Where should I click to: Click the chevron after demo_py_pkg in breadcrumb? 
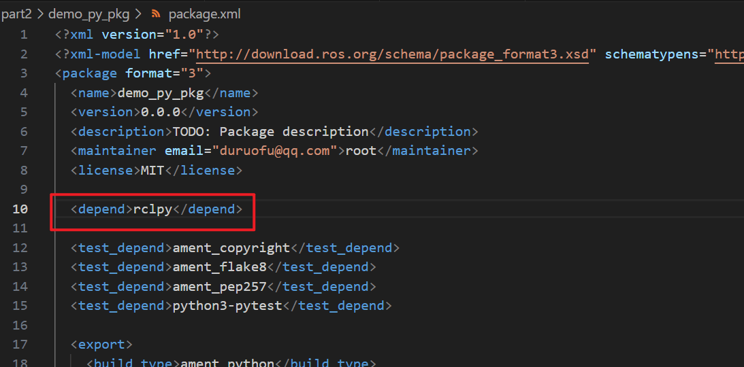(139, 14)
